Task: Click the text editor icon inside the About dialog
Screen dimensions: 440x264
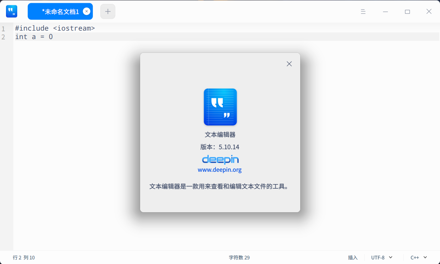Action: (220, 107)
